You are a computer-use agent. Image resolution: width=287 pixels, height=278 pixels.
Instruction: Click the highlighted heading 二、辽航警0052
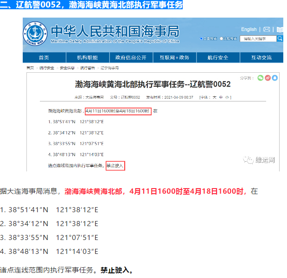91,5
